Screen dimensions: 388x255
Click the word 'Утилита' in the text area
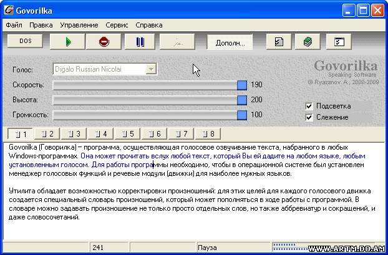point(22,191)
